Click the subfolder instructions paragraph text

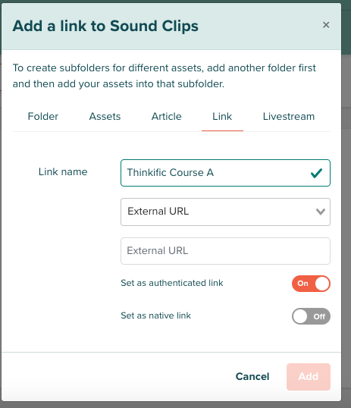click(x=165, y=76)
